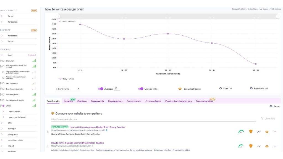Check the Exact keyword density checkbox

tap(3, 89)
